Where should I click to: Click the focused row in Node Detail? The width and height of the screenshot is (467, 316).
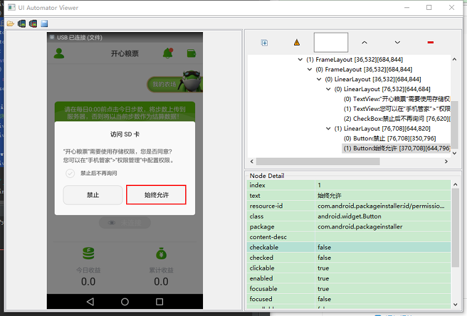(349, 299)
